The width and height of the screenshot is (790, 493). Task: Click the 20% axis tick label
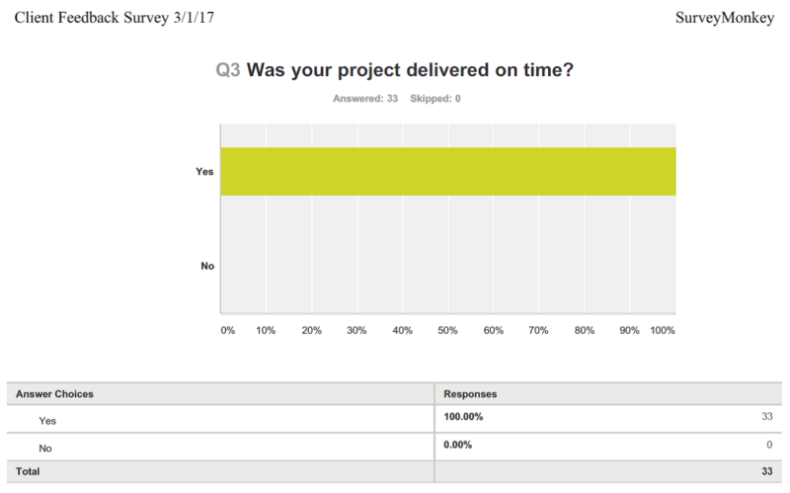coord(311,330)
